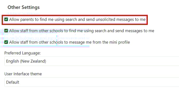Uncheck the staff from other schools search checkbox
The height and width of the screenshot is (93, 179).
pos(6,31)
